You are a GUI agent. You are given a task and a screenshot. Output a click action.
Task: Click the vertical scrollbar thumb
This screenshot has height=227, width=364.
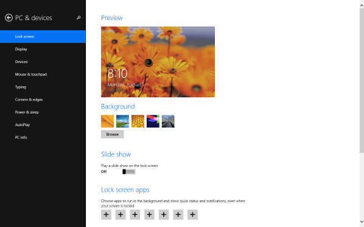point(362,81)
